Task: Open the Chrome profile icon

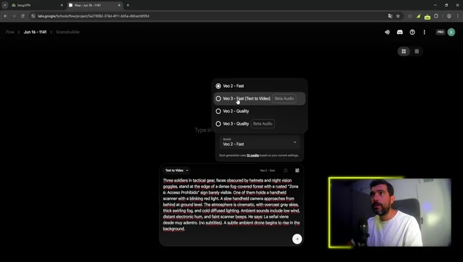Action: click(449, 16)
